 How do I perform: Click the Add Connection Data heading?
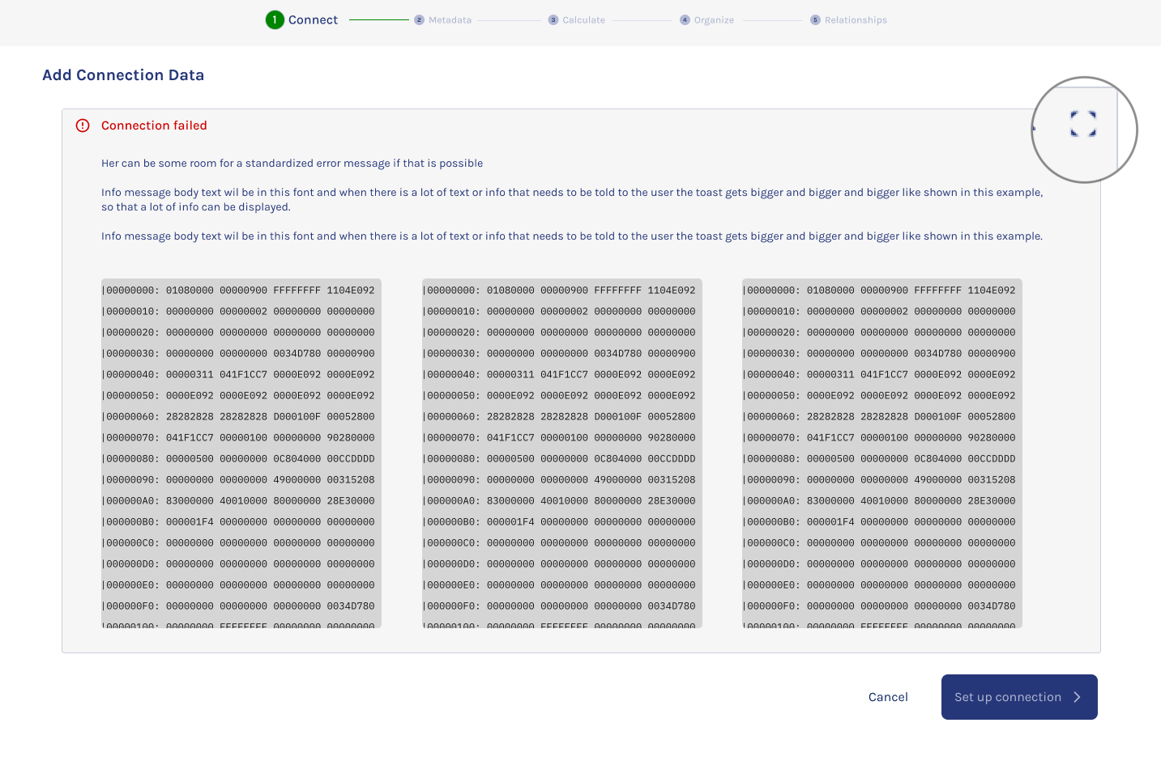123,75
